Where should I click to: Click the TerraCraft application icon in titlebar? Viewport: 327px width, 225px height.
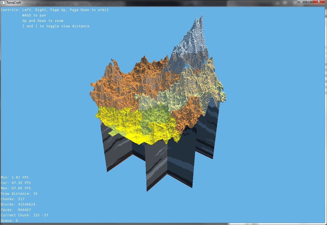coord(3,2)
